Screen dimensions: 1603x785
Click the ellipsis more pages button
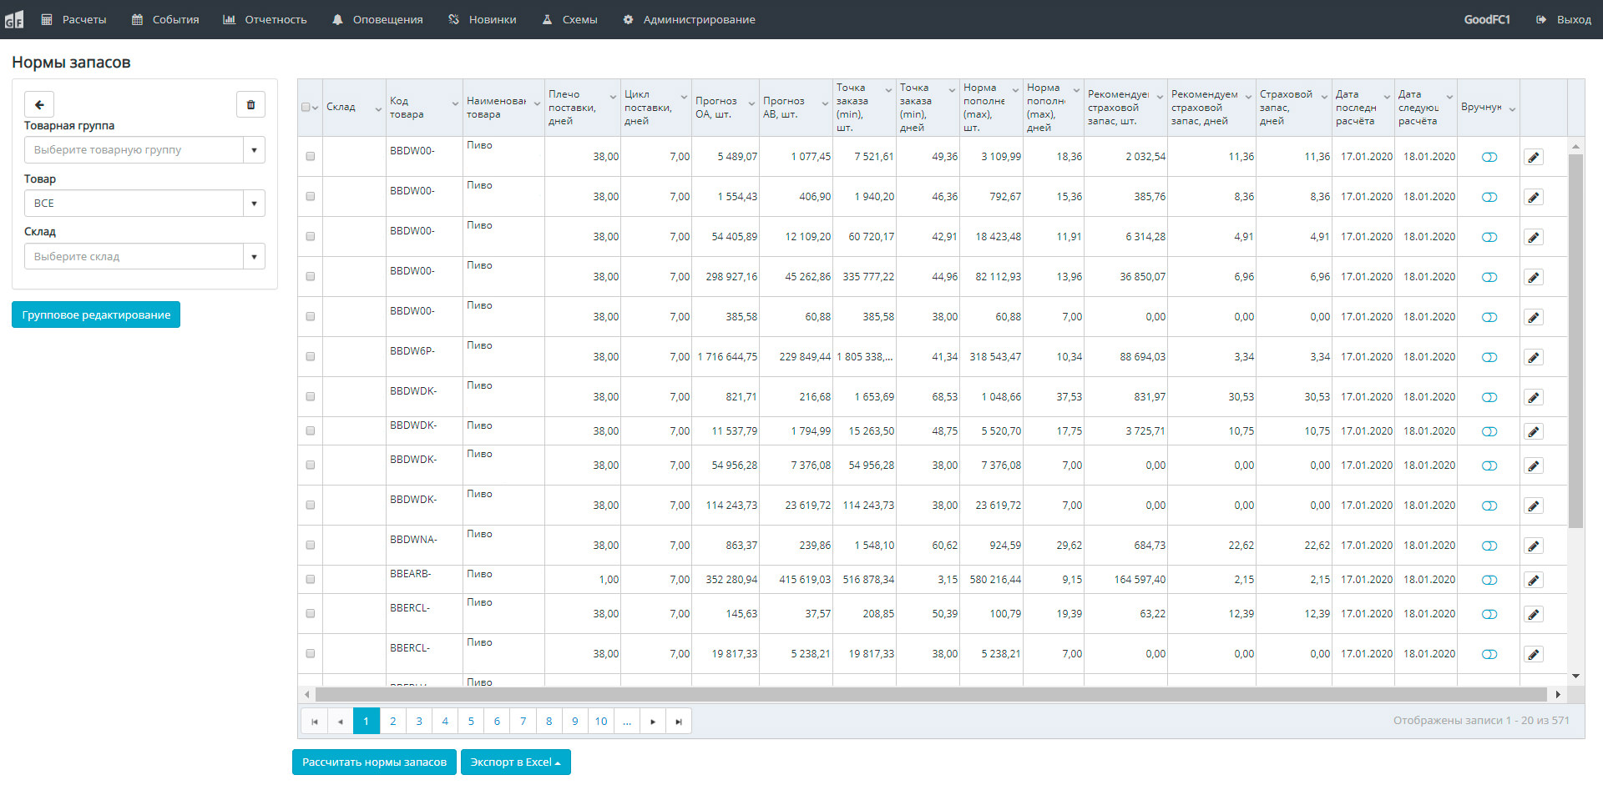(627, 722)
